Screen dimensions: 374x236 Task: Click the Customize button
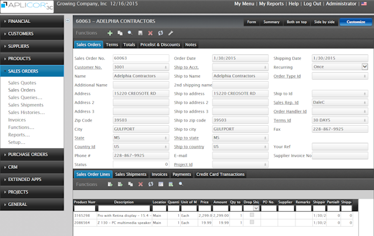[356, 22]
